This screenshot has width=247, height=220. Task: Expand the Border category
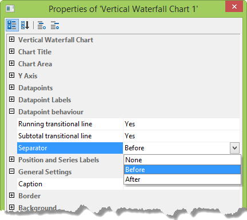click(11, 195)
